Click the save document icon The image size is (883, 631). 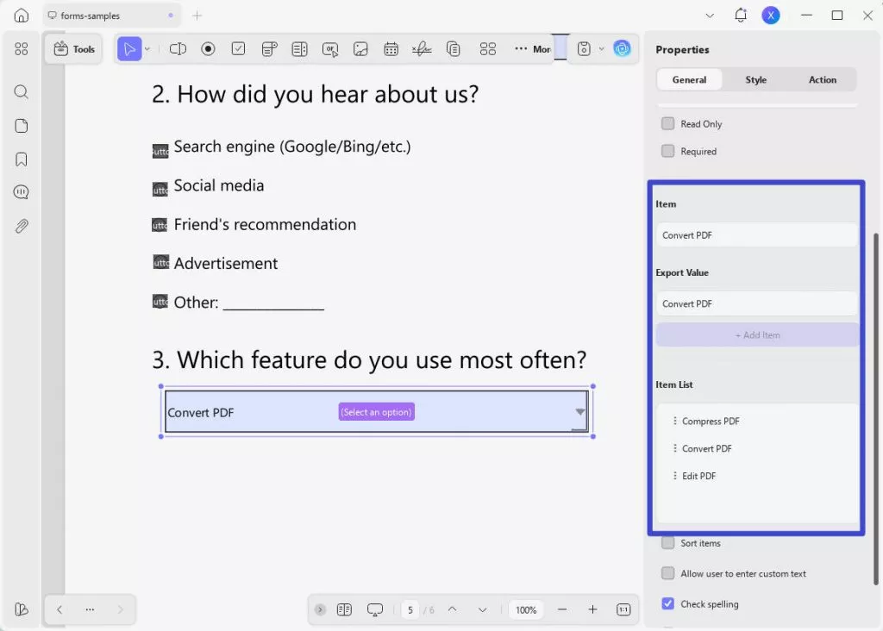tap(584, 49)
